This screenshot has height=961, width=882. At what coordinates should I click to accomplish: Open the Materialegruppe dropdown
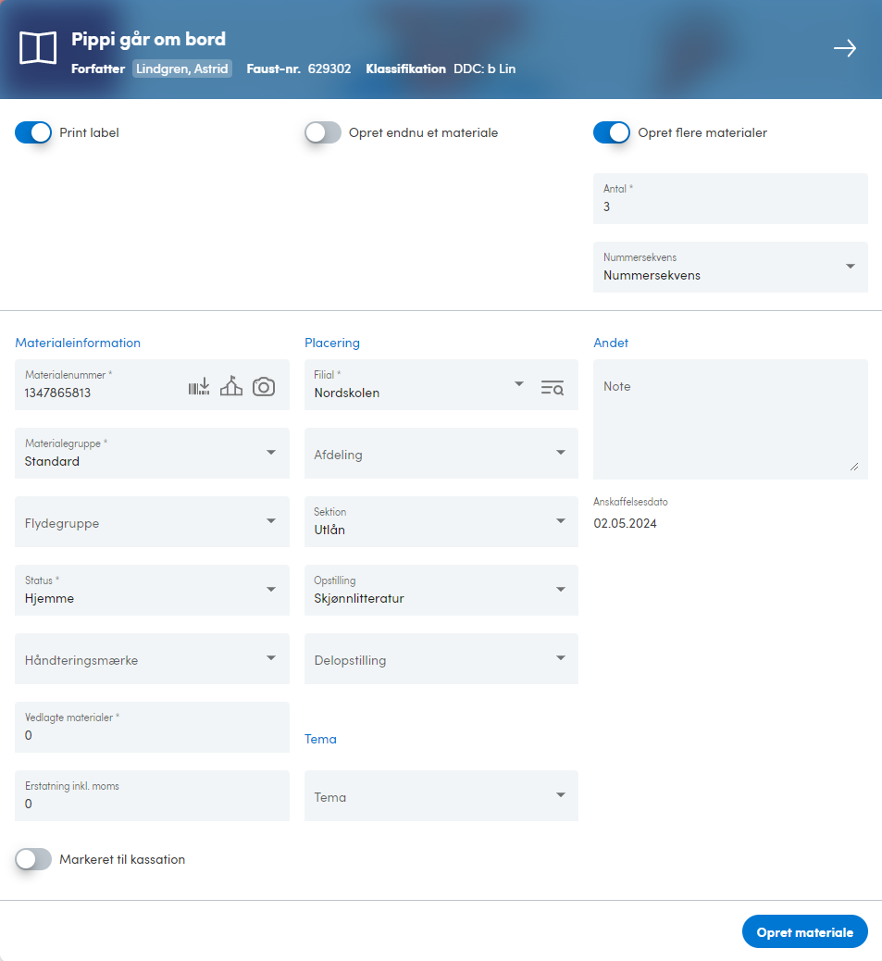(152, 453)
